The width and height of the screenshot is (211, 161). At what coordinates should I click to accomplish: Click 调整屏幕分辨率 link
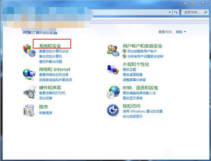pyautogui.click(x=134, y=80)
